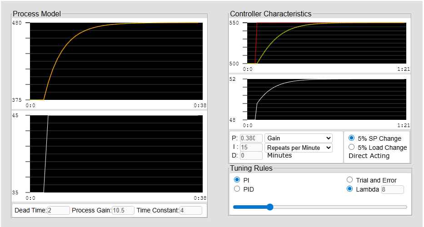
Task: Enable 5% SP Change mode
Action: click(351, 138)
